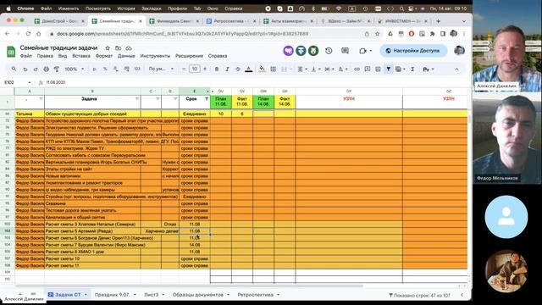Image resolution: width=542 pixels, height=305 pixels.
Task: Open the Вставка menu
Action: [81, 56]
